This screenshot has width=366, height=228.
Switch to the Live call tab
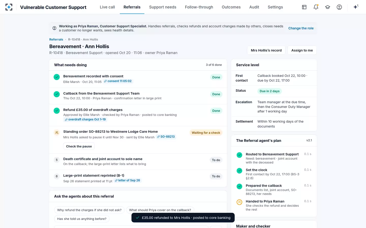click(x=107, y=7)
